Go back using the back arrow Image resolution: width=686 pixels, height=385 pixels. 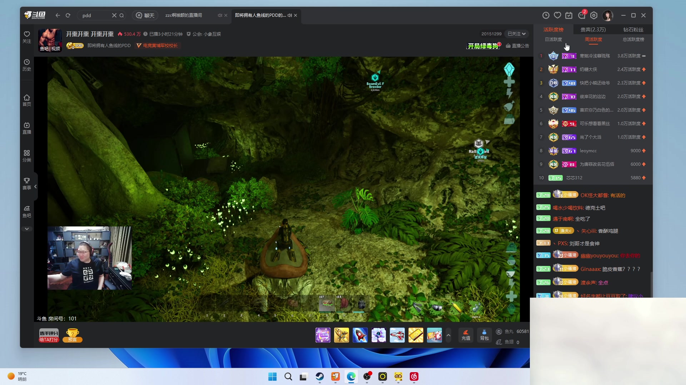click(x=58, y=15)
